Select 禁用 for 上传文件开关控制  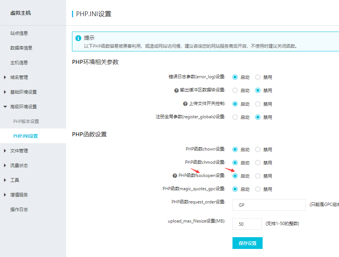click(258, 104)
